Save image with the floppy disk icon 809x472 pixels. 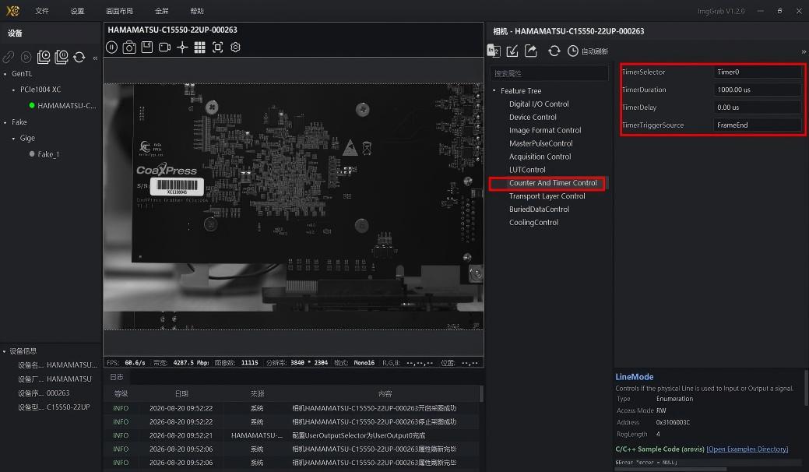[x=147, y=48]
